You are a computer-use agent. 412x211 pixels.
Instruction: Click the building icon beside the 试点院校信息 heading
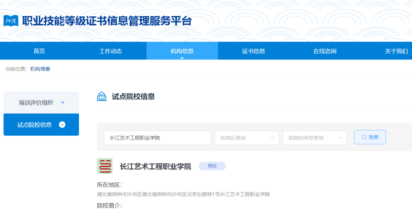pos(101,96)
